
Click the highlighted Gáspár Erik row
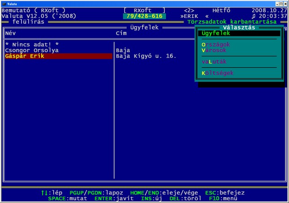point(58,56)
